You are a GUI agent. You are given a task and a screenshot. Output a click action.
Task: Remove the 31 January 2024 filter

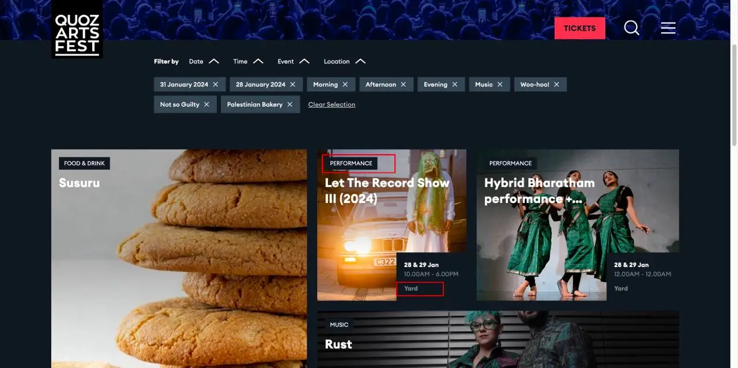(216, 84)
